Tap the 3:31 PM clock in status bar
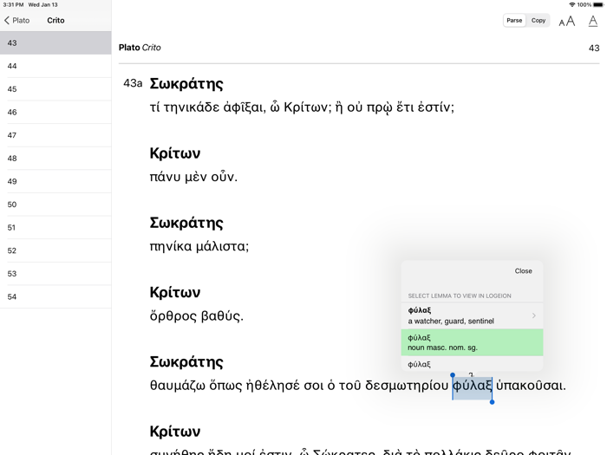The width and height of the screenshot is (607, 455). [x=13, y=4]
